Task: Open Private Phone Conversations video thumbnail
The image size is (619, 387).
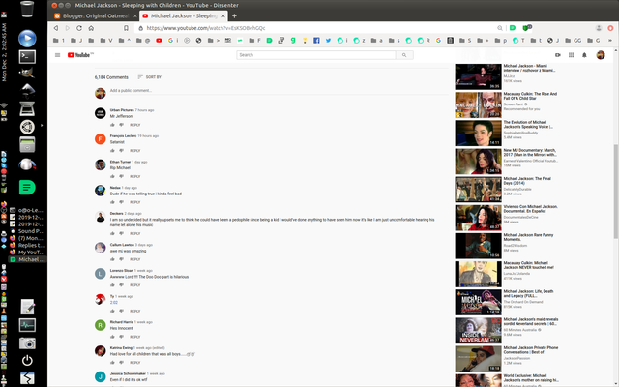Action: [478, 359]
